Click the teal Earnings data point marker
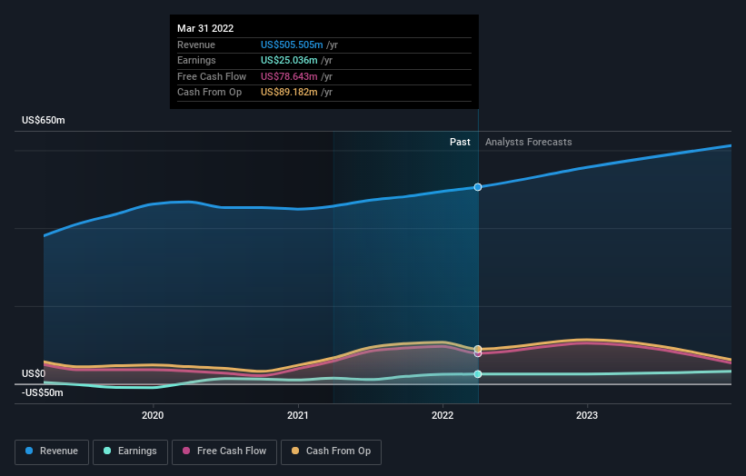The height and width of the screenshot is (476, 746). click(478, 374)
